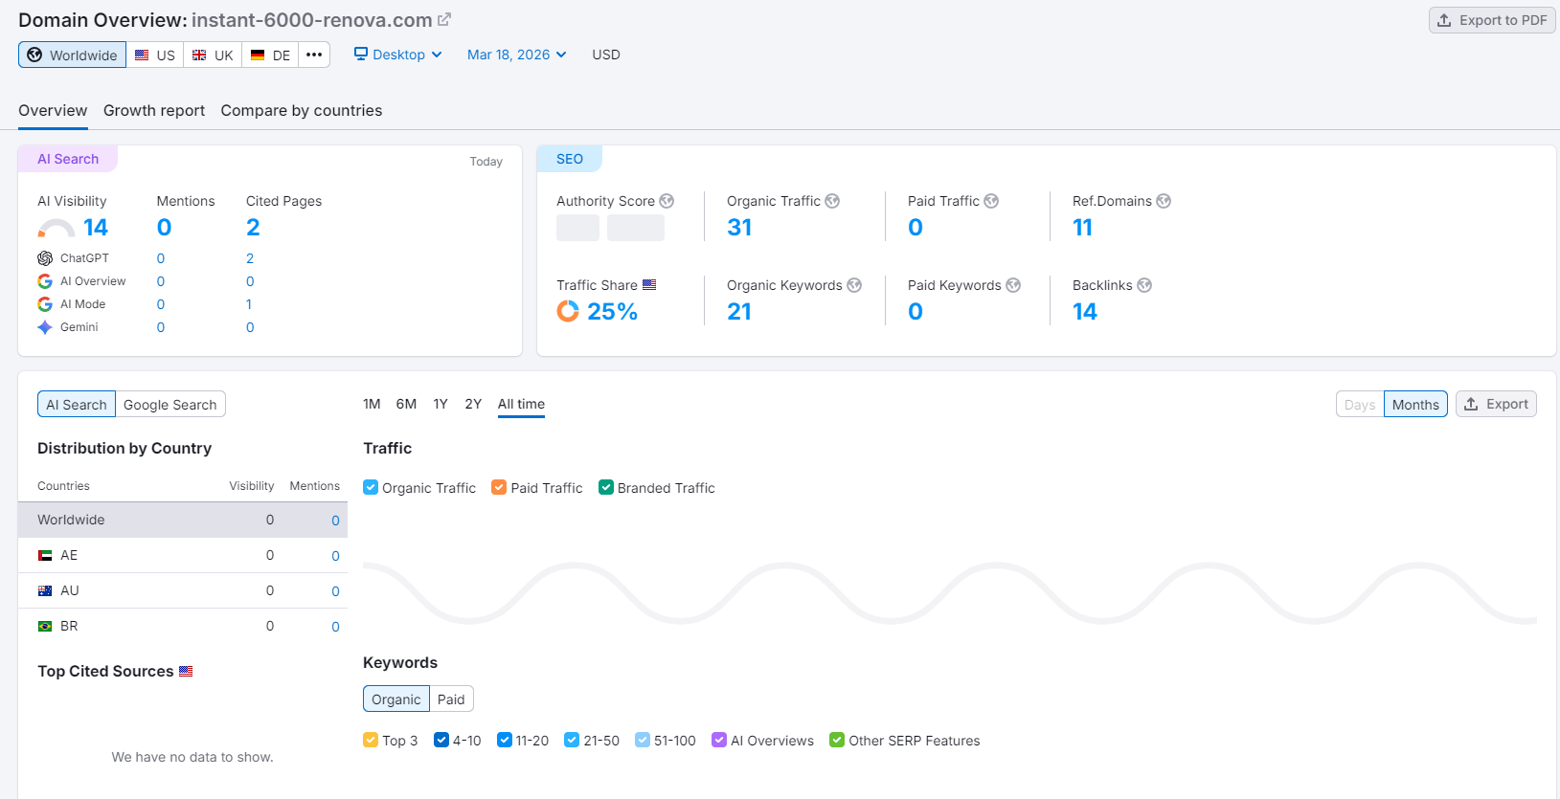
Task: Click the Gemini sparkle icon
Action: (x=45, y=327)
